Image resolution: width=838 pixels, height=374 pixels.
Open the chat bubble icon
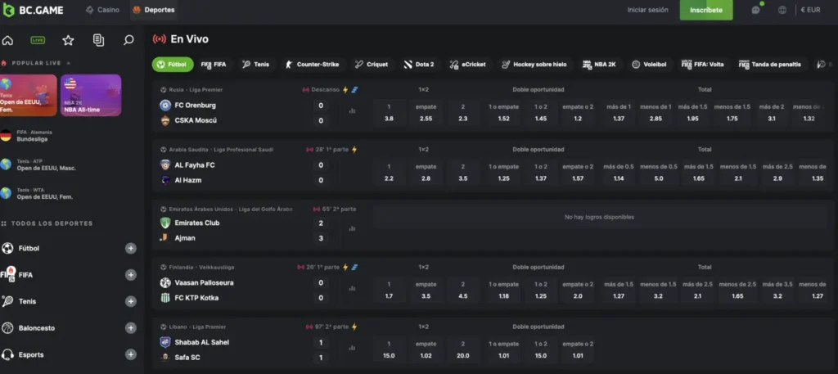pyautogui.click(x=755, y=10)
